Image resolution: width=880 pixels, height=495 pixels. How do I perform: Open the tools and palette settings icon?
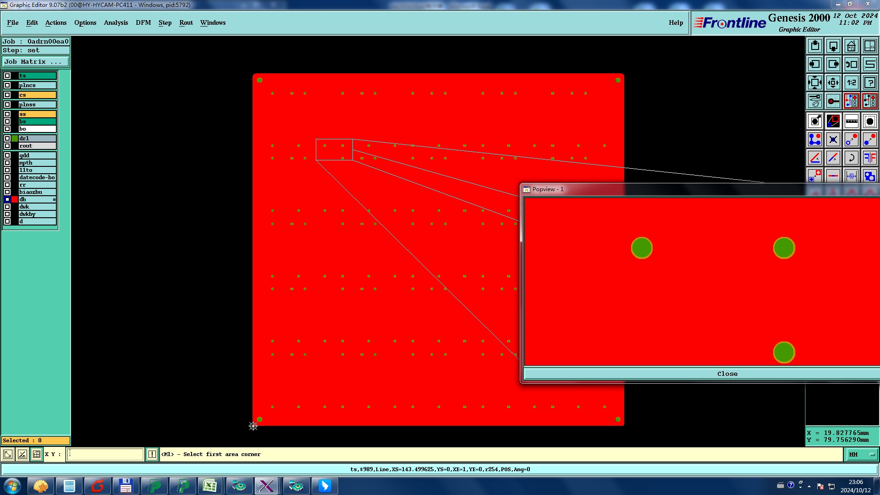point(815,101)
